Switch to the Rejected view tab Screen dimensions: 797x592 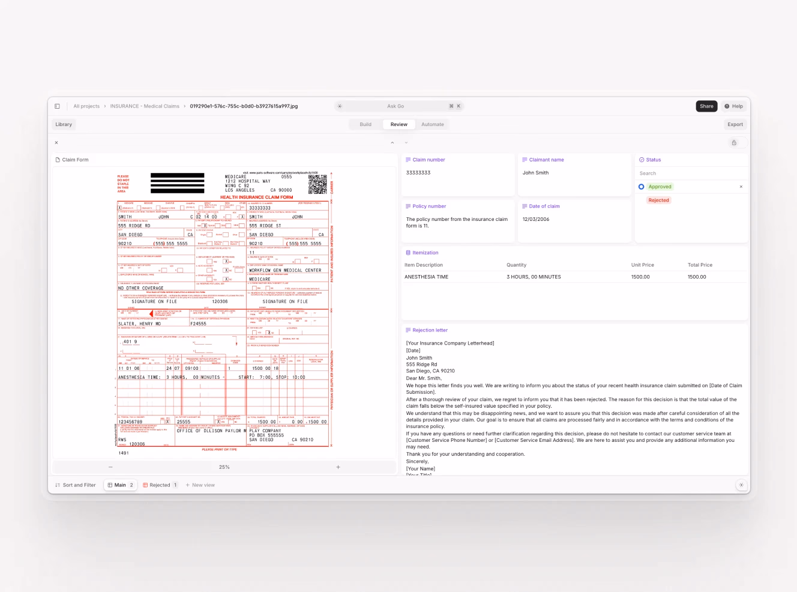[x=160, y=485]
